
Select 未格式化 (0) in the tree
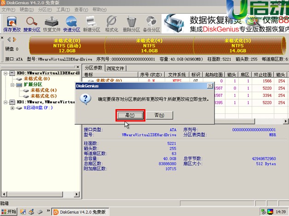(37, 79)
